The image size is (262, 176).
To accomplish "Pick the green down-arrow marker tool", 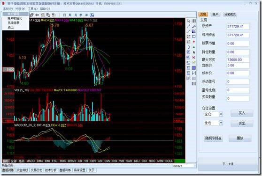I will click(194, 47).
